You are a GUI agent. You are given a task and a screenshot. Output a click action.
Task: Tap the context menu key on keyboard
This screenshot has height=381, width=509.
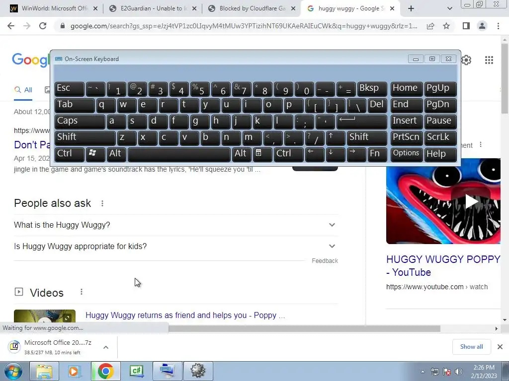tap(262, 154)
